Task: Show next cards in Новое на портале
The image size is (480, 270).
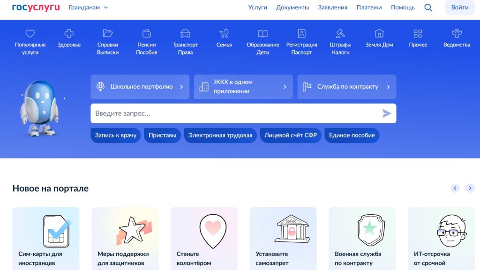Action: pos(470,188)
